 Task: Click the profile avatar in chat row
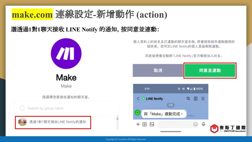point(22,122)
